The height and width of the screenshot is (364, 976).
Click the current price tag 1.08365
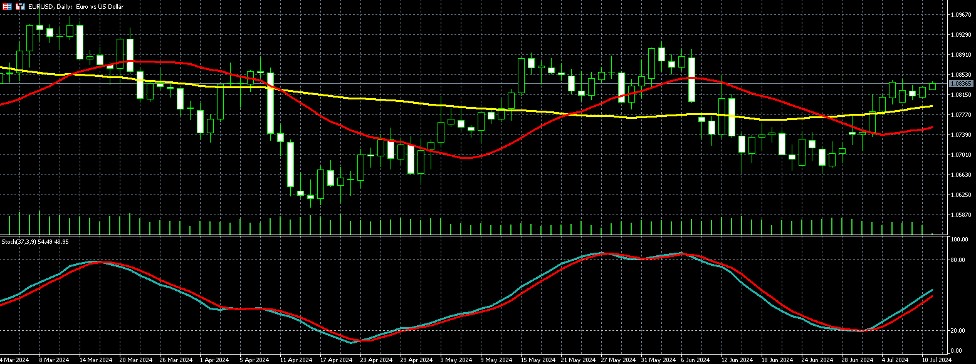960,83
